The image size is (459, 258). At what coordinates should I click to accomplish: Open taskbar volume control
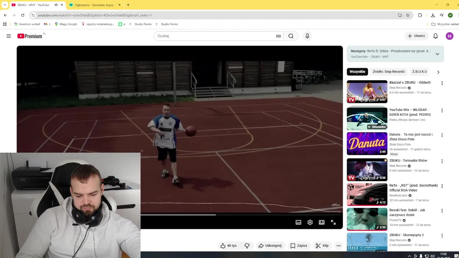pos(432,256)
